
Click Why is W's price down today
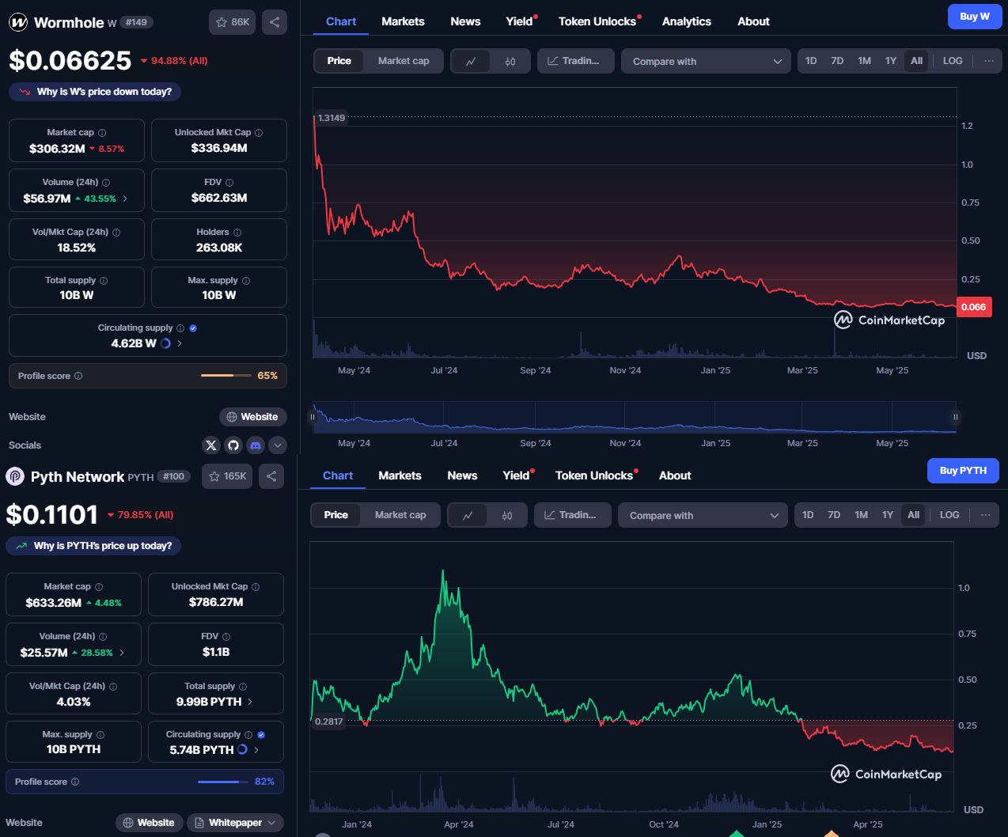95,92
